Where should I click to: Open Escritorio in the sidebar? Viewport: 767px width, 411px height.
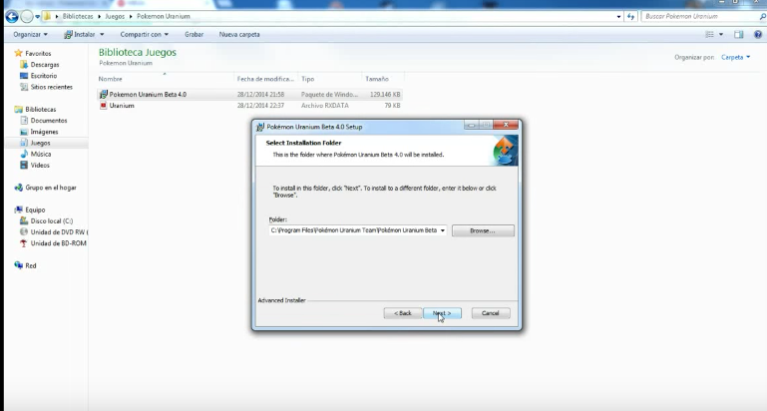tap(38, 76)
